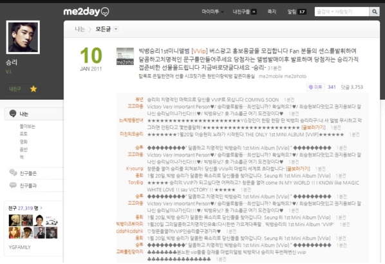Click the YGFAMILY label
Screen dimensions: 385x264
point(20,247)
